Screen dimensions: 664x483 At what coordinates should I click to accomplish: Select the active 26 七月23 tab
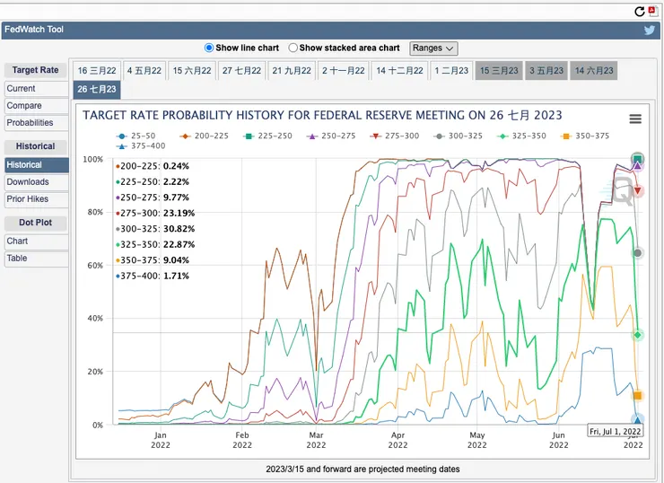click(x=97, y=90)
